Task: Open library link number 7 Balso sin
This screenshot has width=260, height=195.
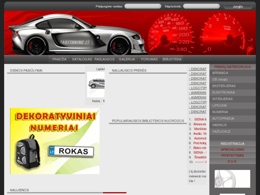Action: pyautogui.click(x=200, y=148)
